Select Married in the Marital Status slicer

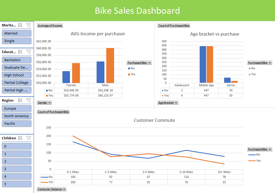click(x=16, y=33)
